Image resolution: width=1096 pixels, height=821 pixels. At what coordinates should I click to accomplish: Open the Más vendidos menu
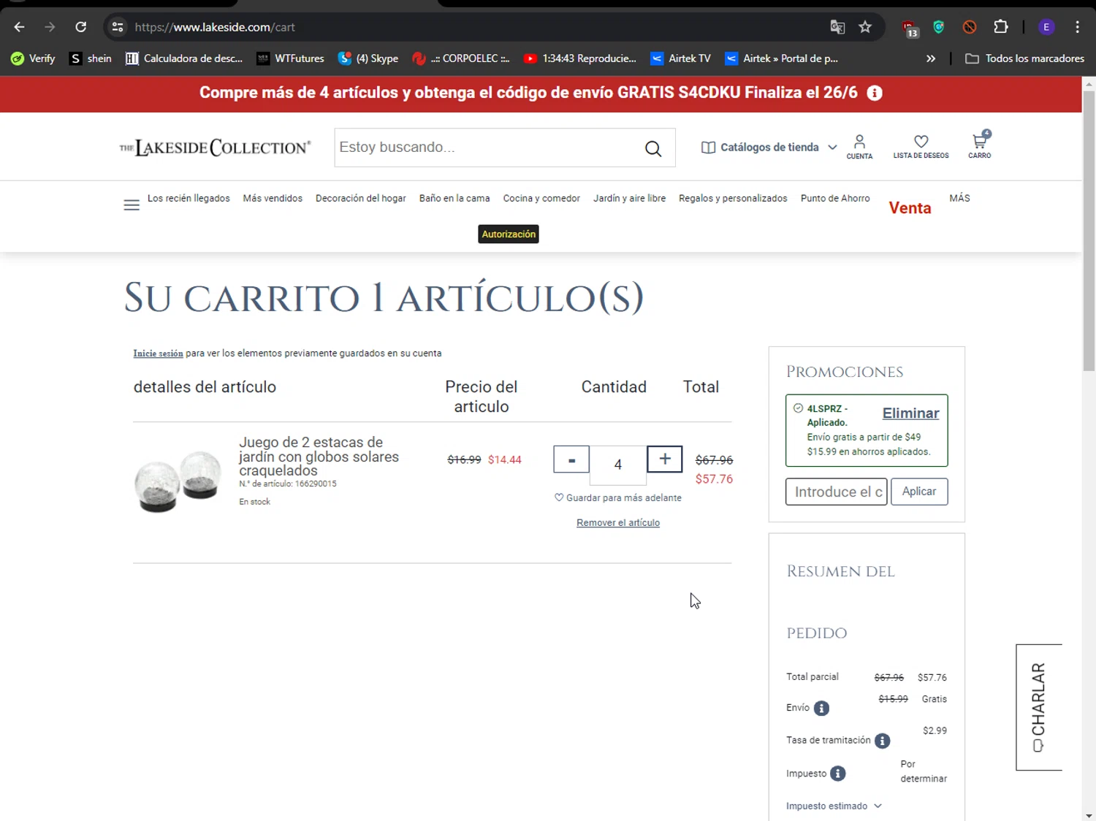pos(273,199)
